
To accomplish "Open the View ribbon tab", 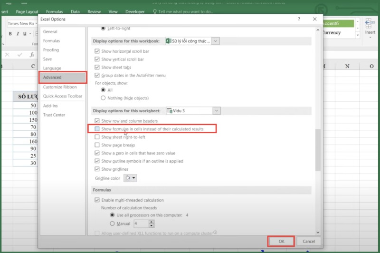I will coord(113,11).
